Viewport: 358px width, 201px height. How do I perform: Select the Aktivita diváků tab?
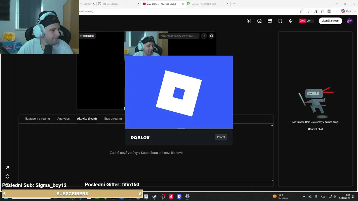click(x=87, y=119)
